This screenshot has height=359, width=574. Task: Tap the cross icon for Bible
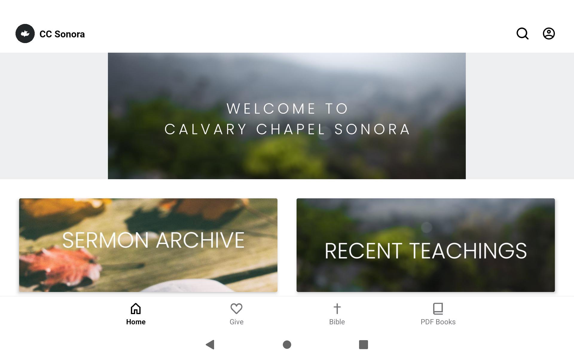click(x=337, y=308)
